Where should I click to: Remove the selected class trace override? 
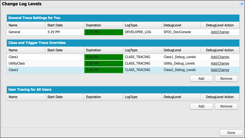tap(226, 79)
